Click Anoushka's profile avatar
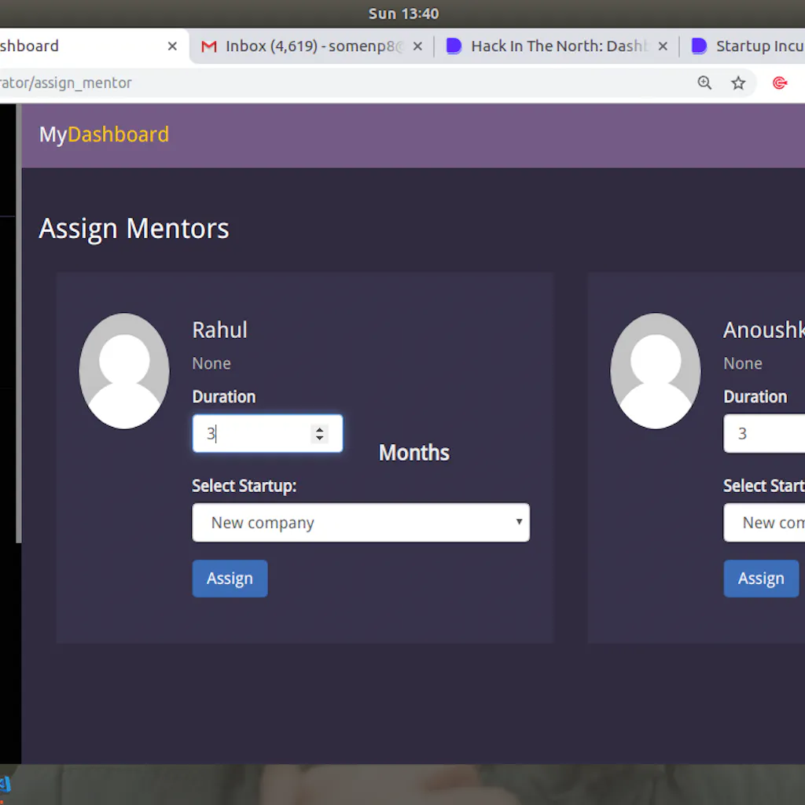Image resolution: width=805 pixels, height=805 pixels. [655, 371]
